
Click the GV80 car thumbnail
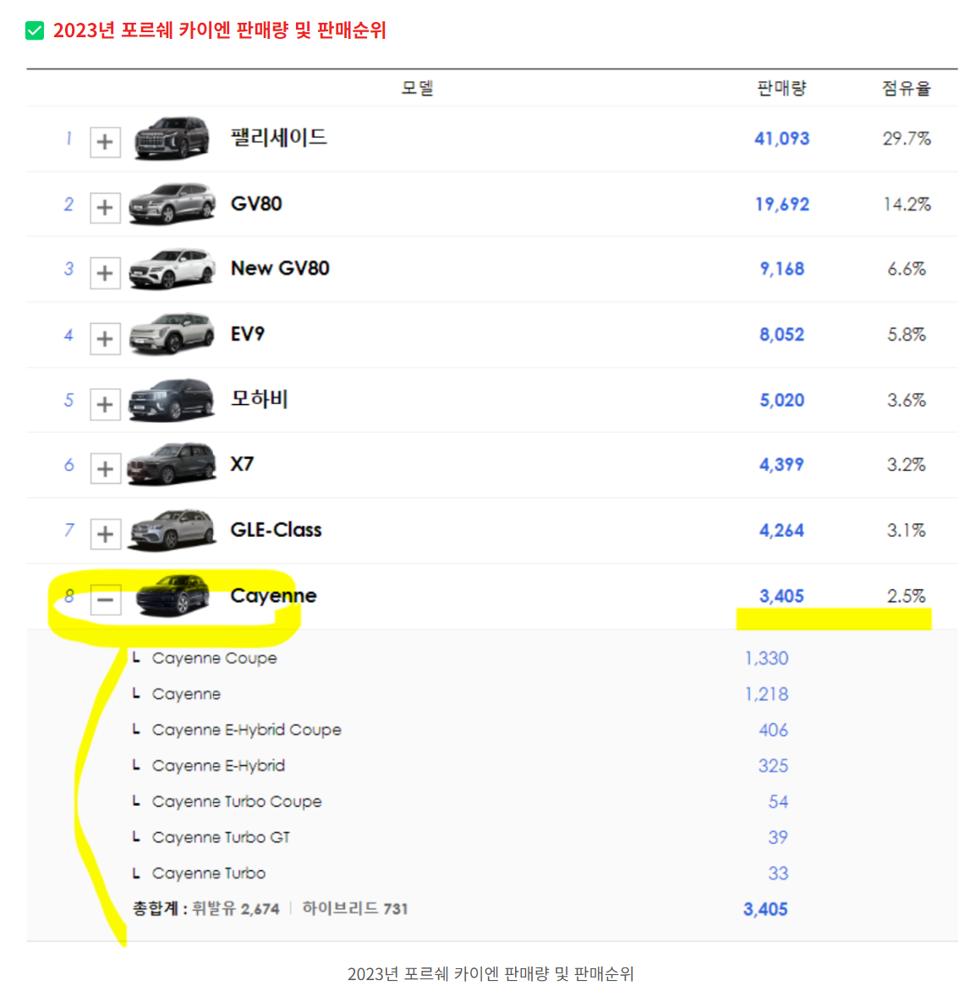pyautogui.click(x=172, y=204)
